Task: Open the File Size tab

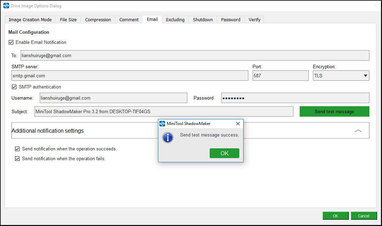Action: click(x=68, y=20)
